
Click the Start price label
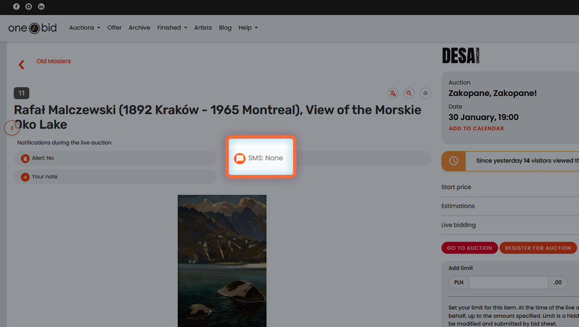(x=456, y=187)
